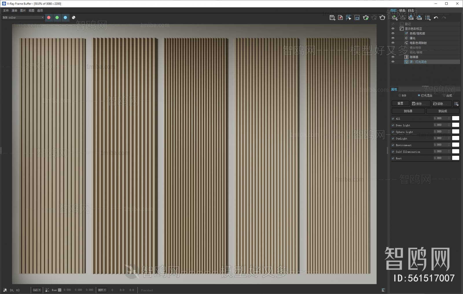
Task: Select the RGB radio button
Action: (x=400, y=95)
